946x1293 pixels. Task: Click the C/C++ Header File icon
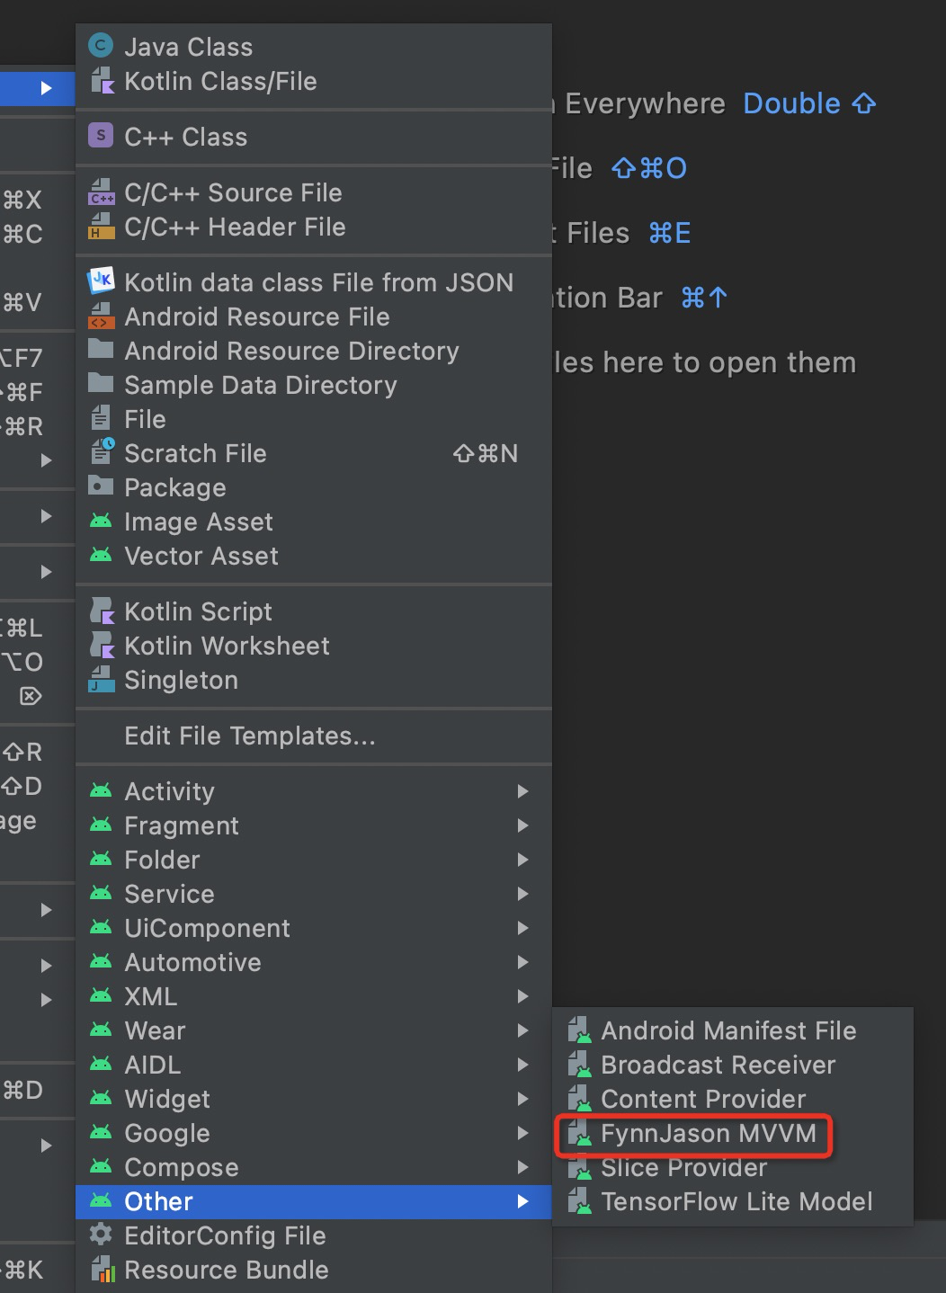click(102, 227)
